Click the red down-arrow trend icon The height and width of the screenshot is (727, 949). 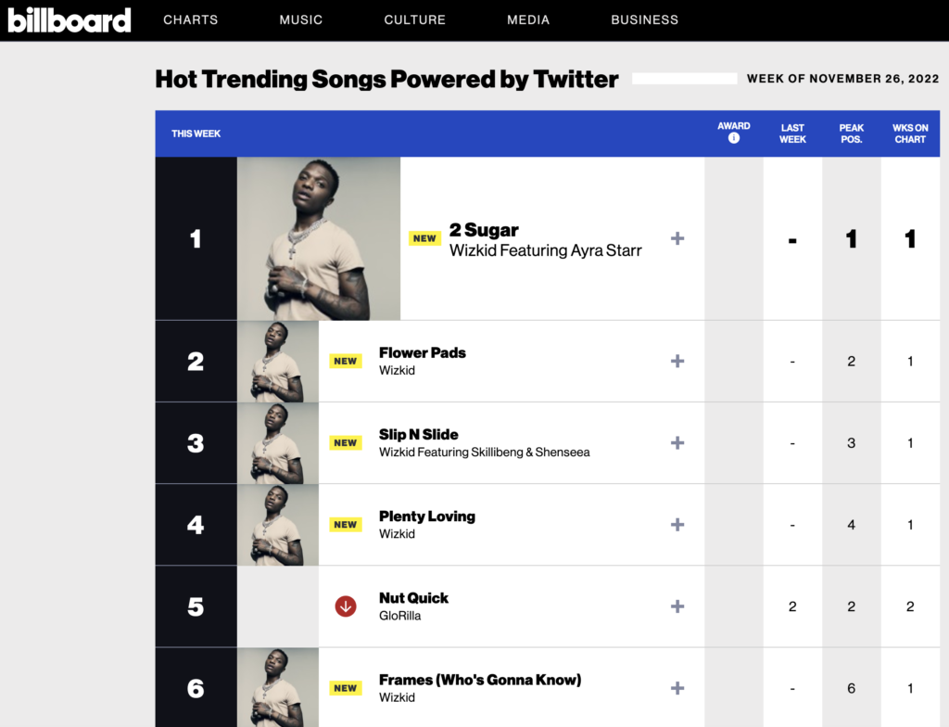(x=346, y=606)
